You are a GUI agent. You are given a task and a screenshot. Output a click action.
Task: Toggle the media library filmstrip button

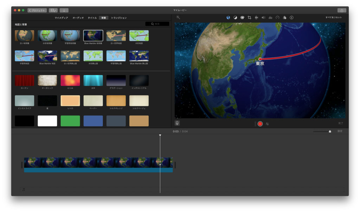click(53, 10)
